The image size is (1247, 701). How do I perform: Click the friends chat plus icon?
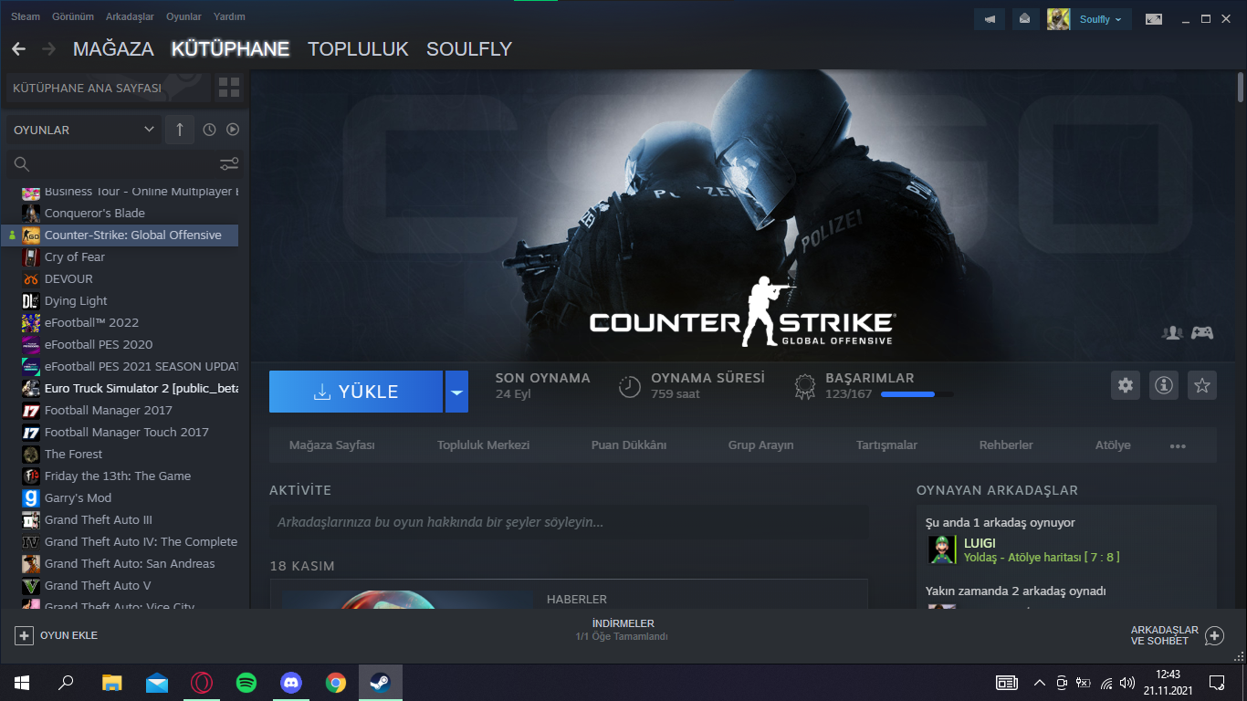point(1214,635)
